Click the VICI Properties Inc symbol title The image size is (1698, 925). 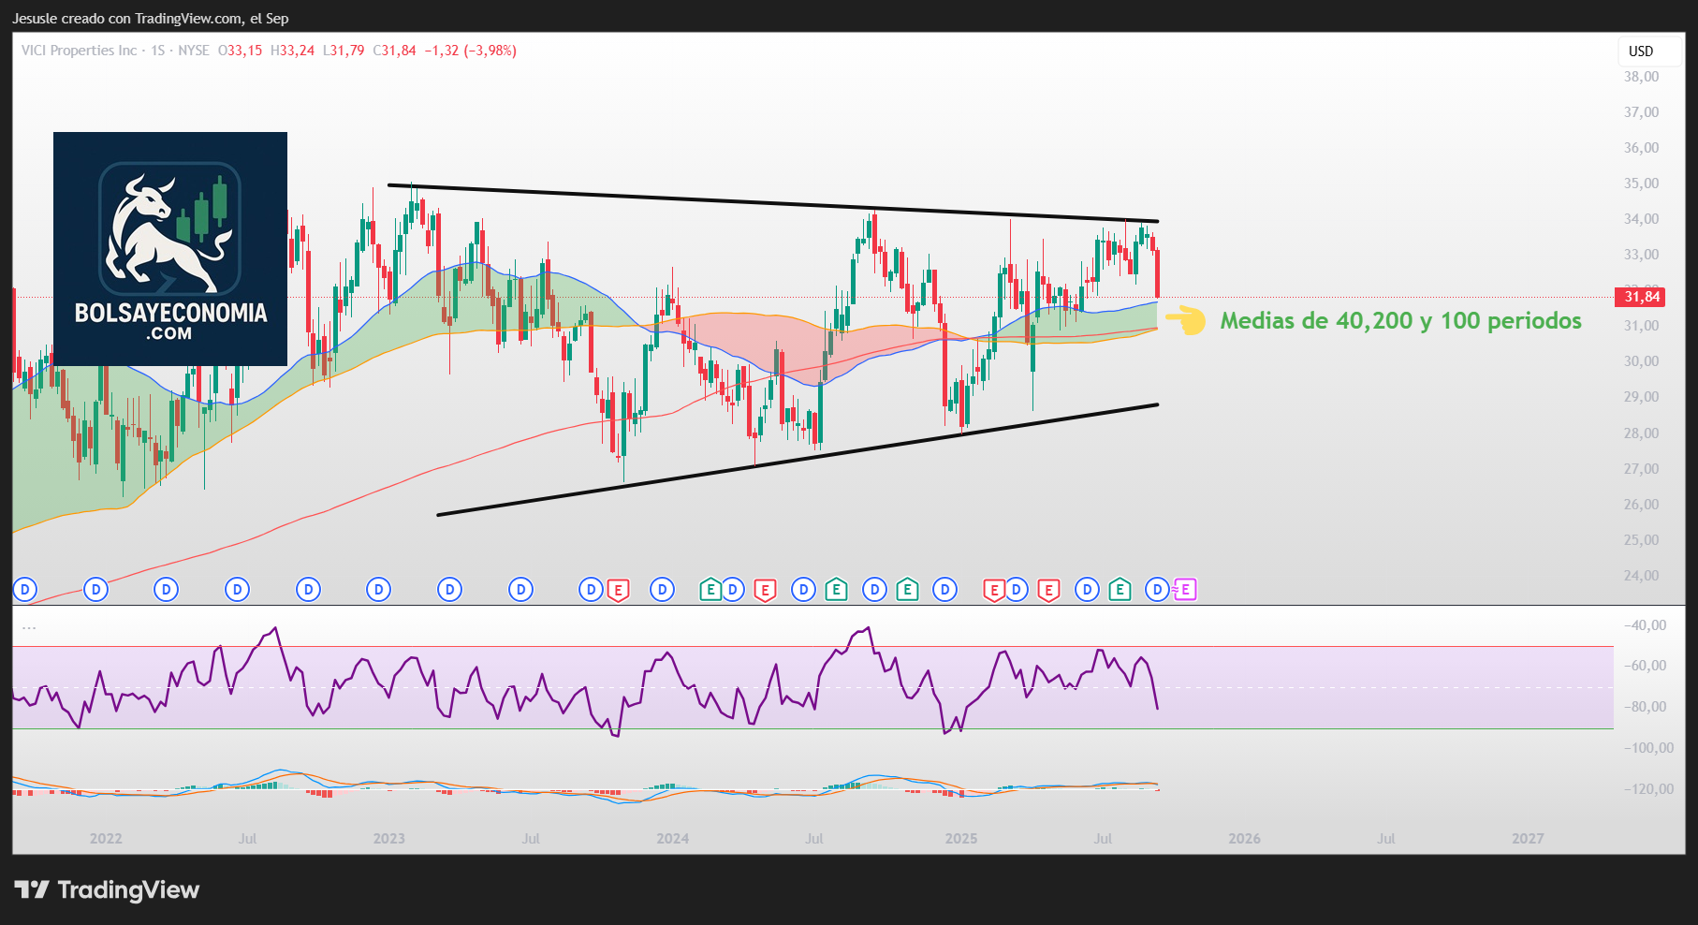click(x=80, y=51)
